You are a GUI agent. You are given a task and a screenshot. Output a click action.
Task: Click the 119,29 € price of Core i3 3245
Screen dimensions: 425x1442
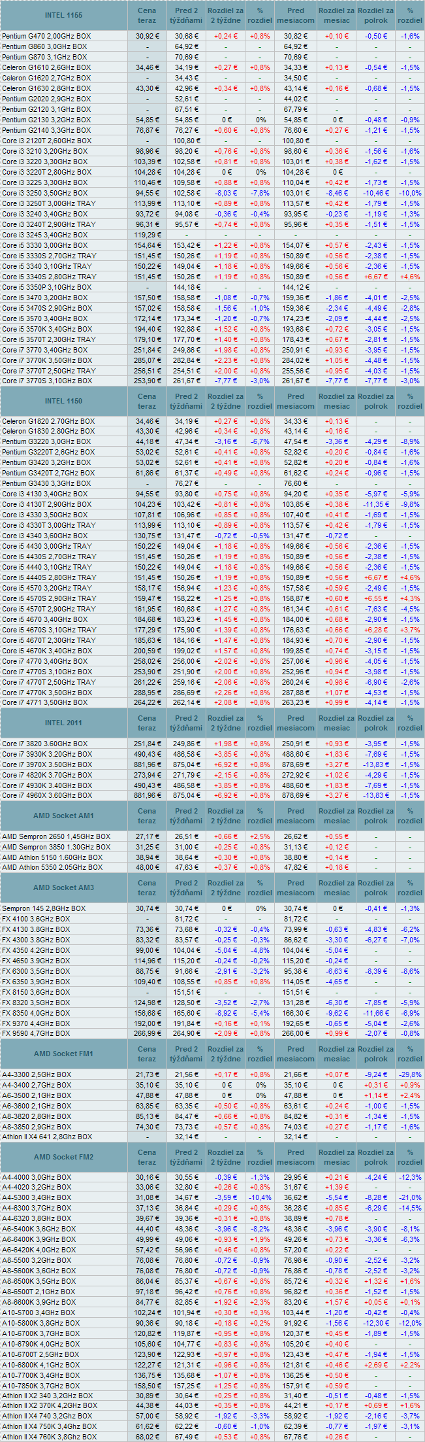(x=147, y=235)
